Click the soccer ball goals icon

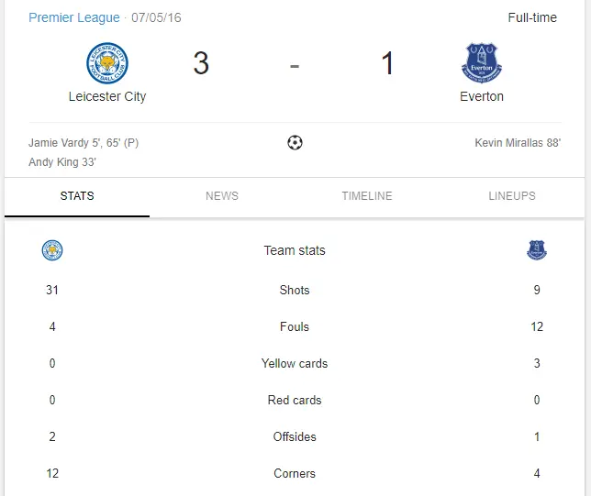point(295,143)
